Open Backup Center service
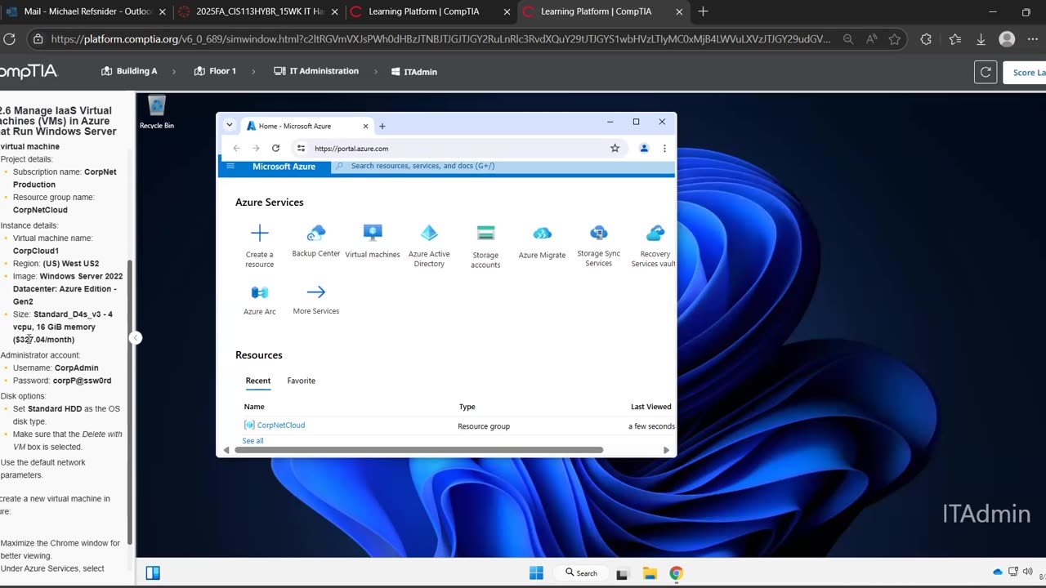 pos(316,242)
